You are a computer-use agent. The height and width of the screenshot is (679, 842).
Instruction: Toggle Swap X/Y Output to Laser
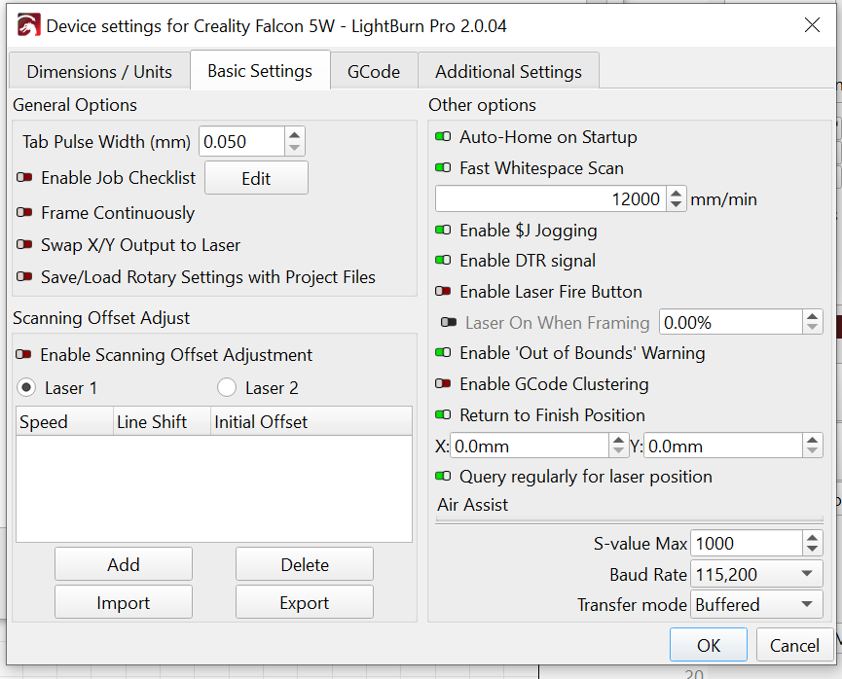point(25,245)
